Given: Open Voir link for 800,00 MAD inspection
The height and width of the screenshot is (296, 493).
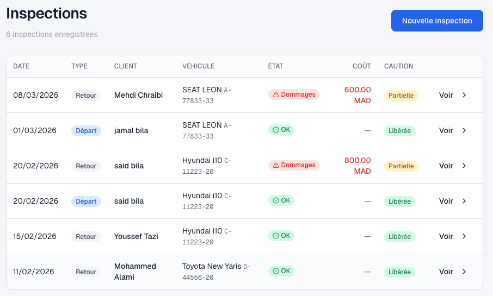Looking at the screenshot, I should [446, 166].
